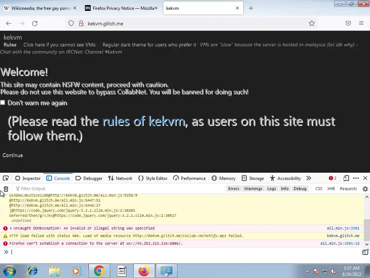Open the Windows Start menu
370x278 pixels.
[10, 271]
